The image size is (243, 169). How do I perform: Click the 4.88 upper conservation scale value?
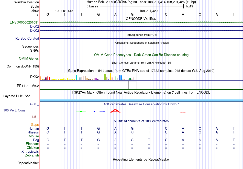(33, 104)
